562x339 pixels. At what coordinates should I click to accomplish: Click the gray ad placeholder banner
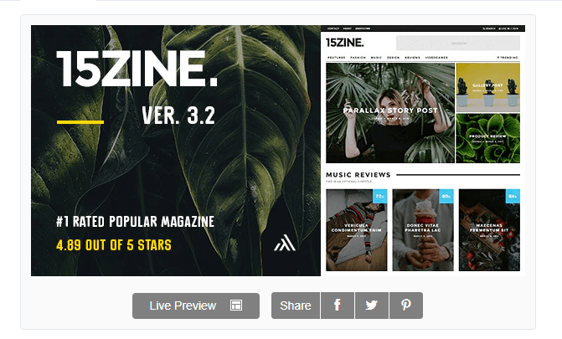pyautogui.click(x=458, y=43)
